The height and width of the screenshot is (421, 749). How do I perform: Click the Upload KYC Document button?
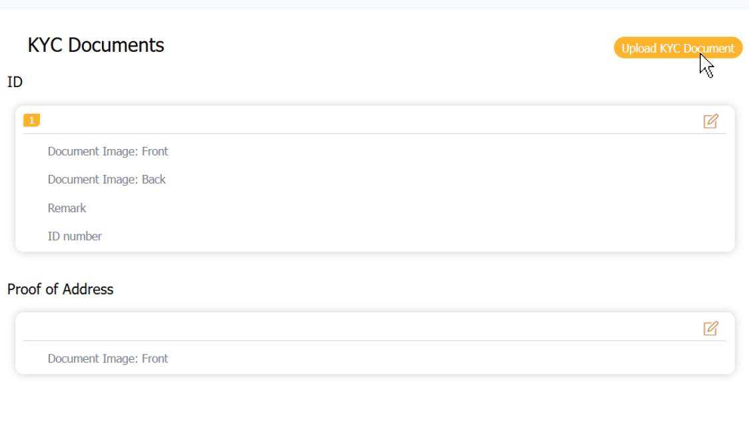(677, 48)
